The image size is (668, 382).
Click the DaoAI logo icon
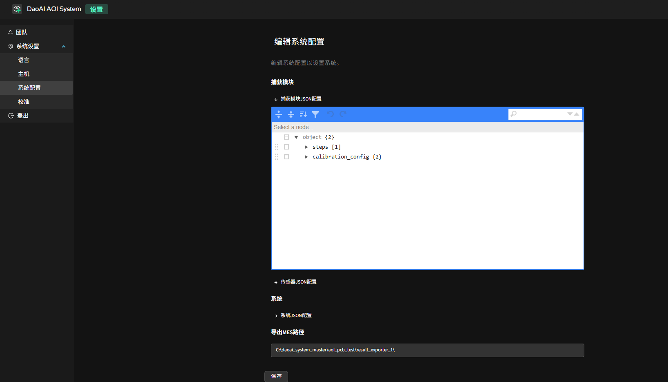[x=17, y=9]
